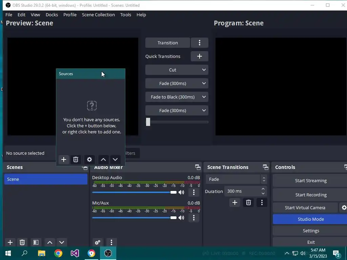Image resolution: width=347 pixels, height=260 pixels.
Task: Open the File menu
Action: [x=9, y=15]
